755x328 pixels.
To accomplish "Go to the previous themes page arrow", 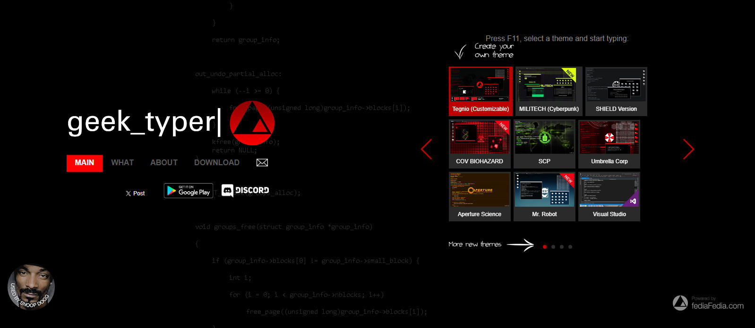I will point(426,149).
